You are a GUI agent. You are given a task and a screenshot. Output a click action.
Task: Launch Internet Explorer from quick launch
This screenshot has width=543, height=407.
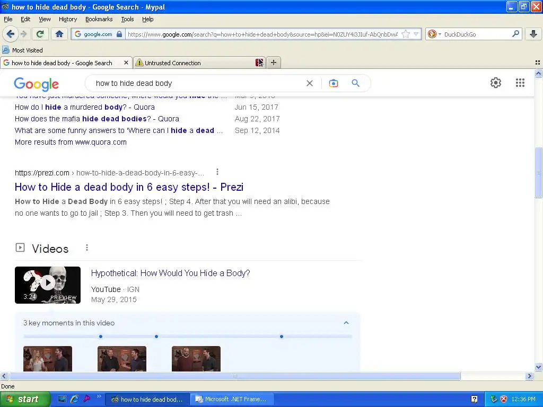coord(74,399)
